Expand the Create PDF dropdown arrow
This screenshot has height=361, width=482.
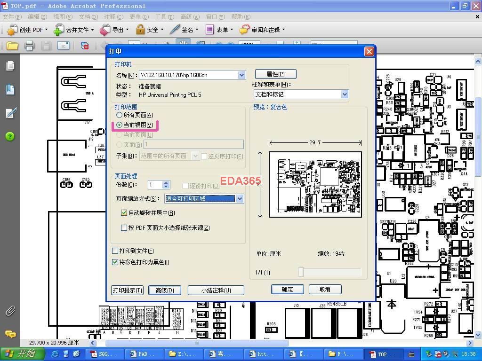coord(47,30)
